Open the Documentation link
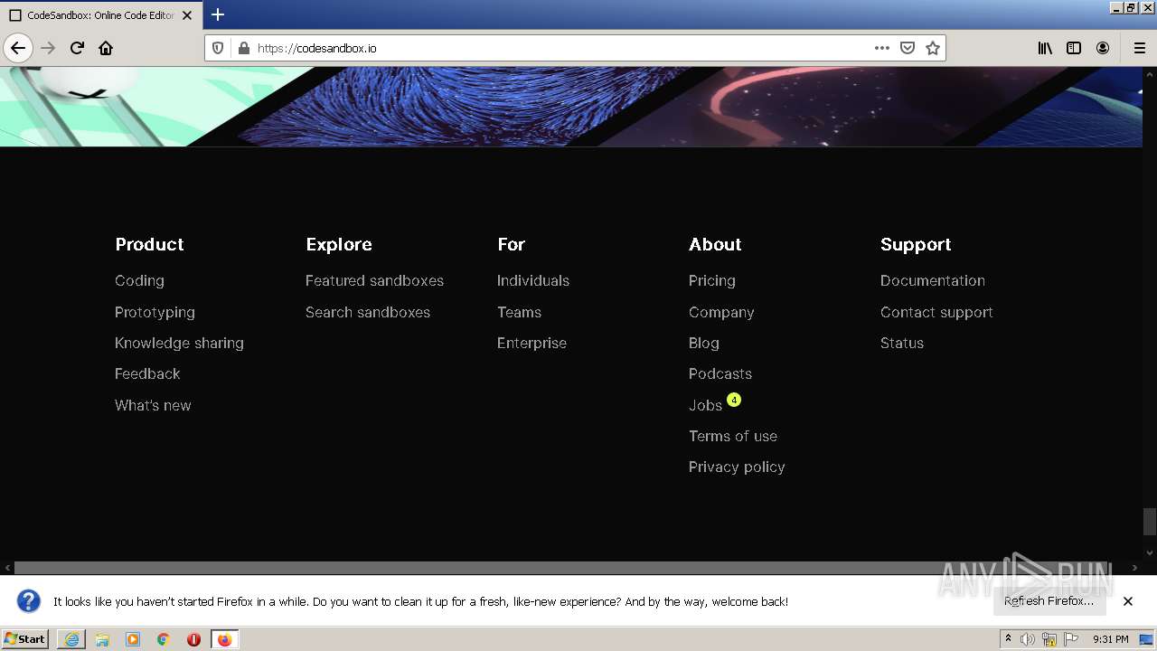Screen dimensions: 1157x651 tap(933, 280)
